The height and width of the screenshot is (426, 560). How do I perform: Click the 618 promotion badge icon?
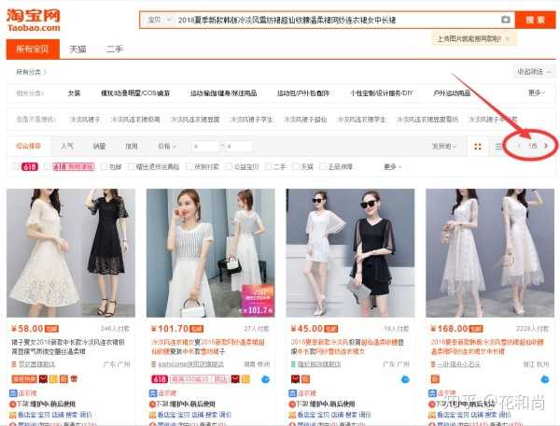pyautogui.click(x=29, y=166)
